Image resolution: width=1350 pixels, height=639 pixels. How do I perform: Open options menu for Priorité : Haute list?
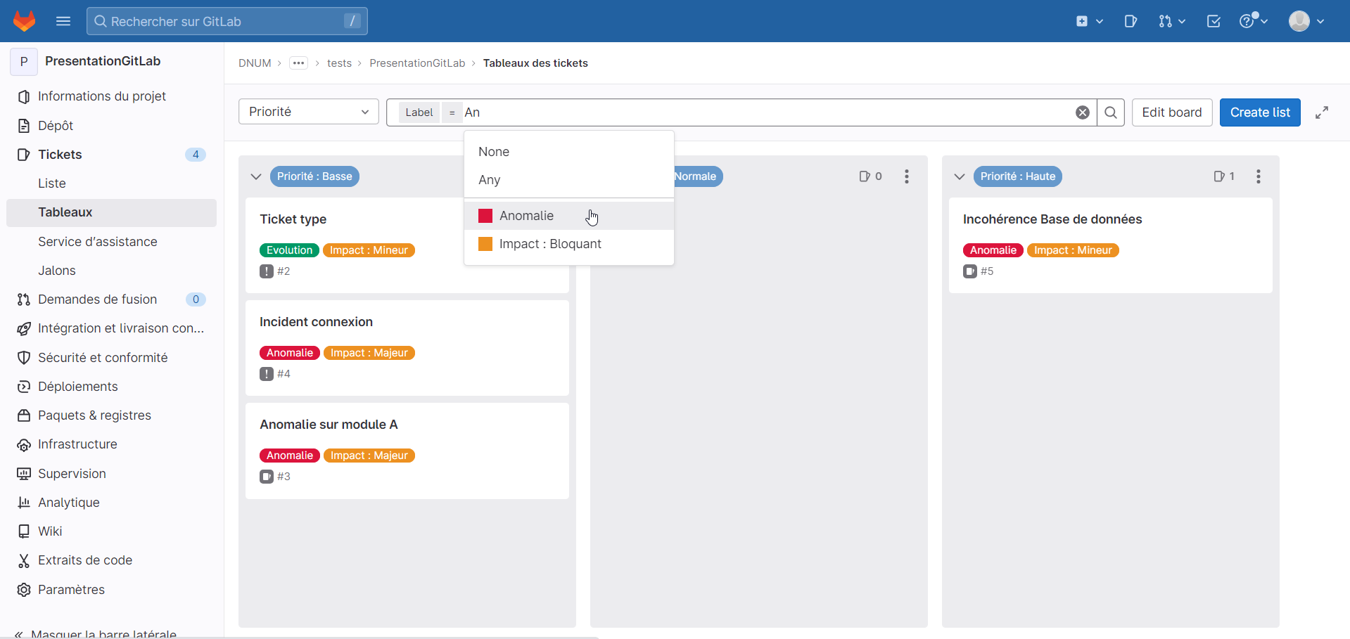(1258, 176)
